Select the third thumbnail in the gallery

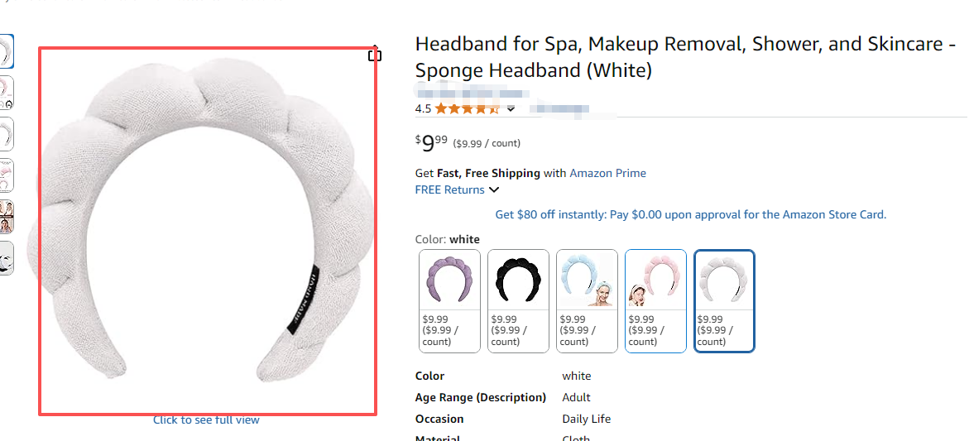click(6, 134)
